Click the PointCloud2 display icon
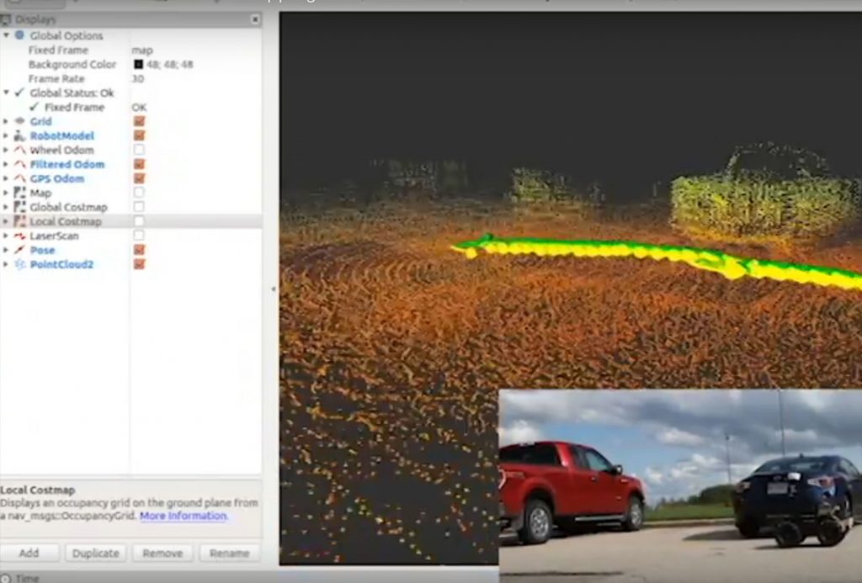This screenshot has height=583, width=862. [x=19, y=264]
